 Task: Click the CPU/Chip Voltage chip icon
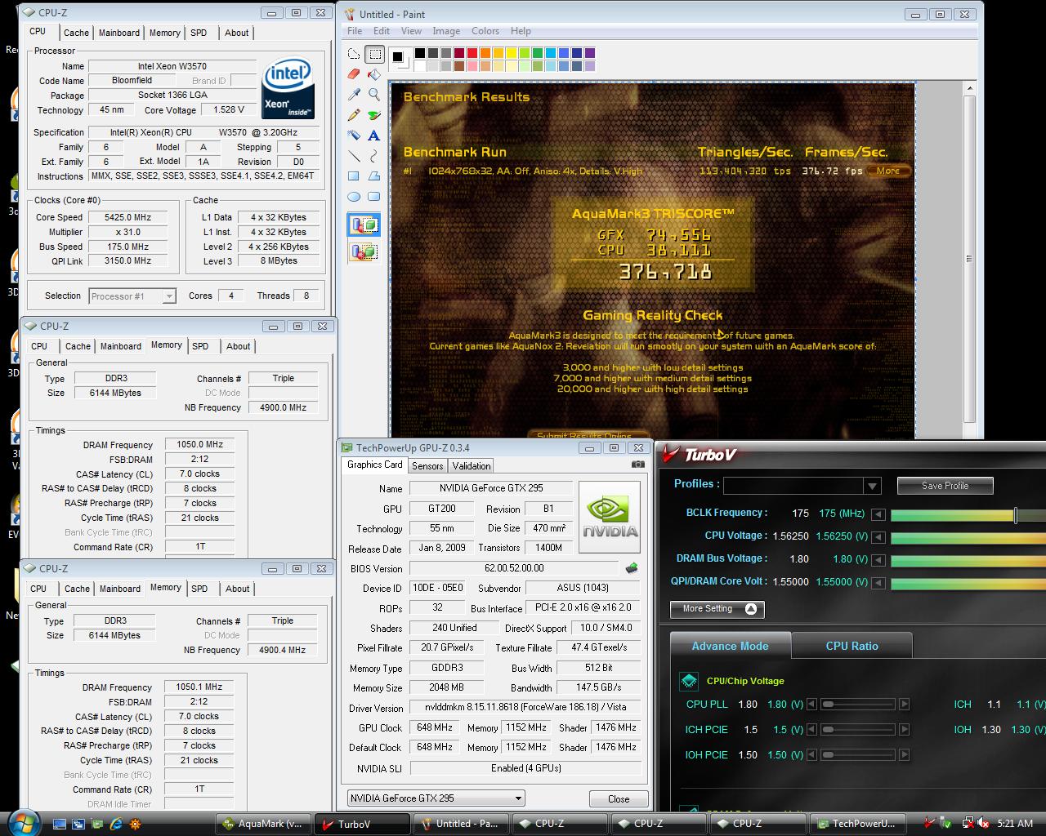pos(689,681)
